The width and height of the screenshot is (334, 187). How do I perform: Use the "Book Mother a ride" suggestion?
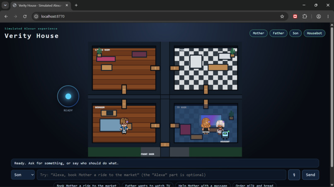pyautogui.click(x=87, y=185)
